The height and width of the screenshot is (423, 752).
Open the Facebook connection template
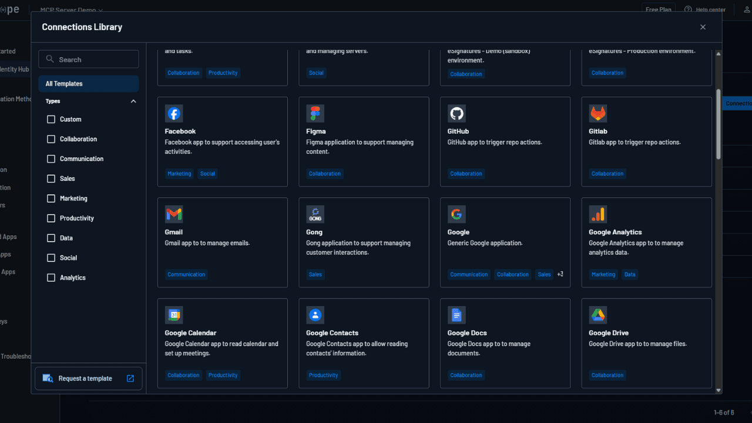coord(173,113)
